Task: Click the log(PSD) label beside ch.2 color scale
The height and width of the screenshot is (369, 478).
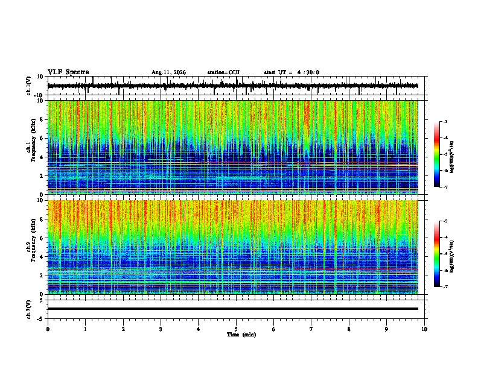Action: click(x=452, y=257)
